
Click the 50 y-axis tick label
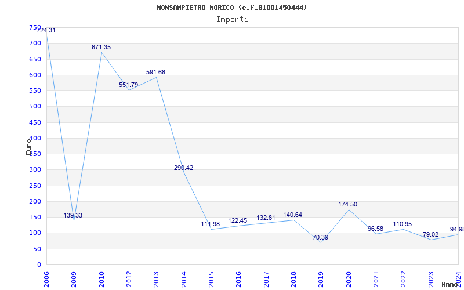click(x=37, y=249)
